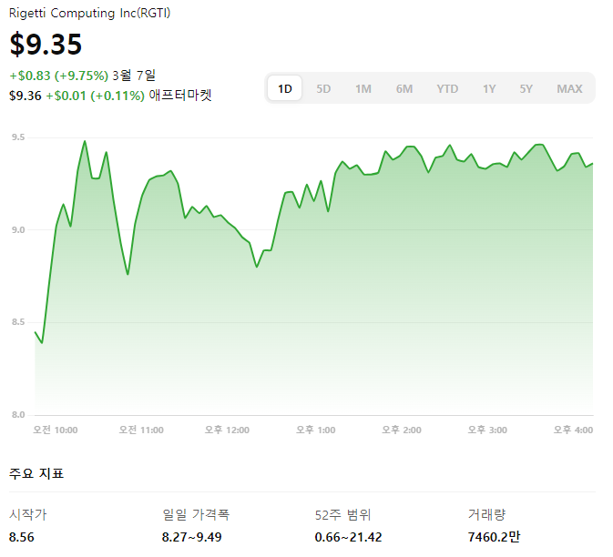Switch chart to 1M range
Screen dimensions: 613x557
(363, 88)
